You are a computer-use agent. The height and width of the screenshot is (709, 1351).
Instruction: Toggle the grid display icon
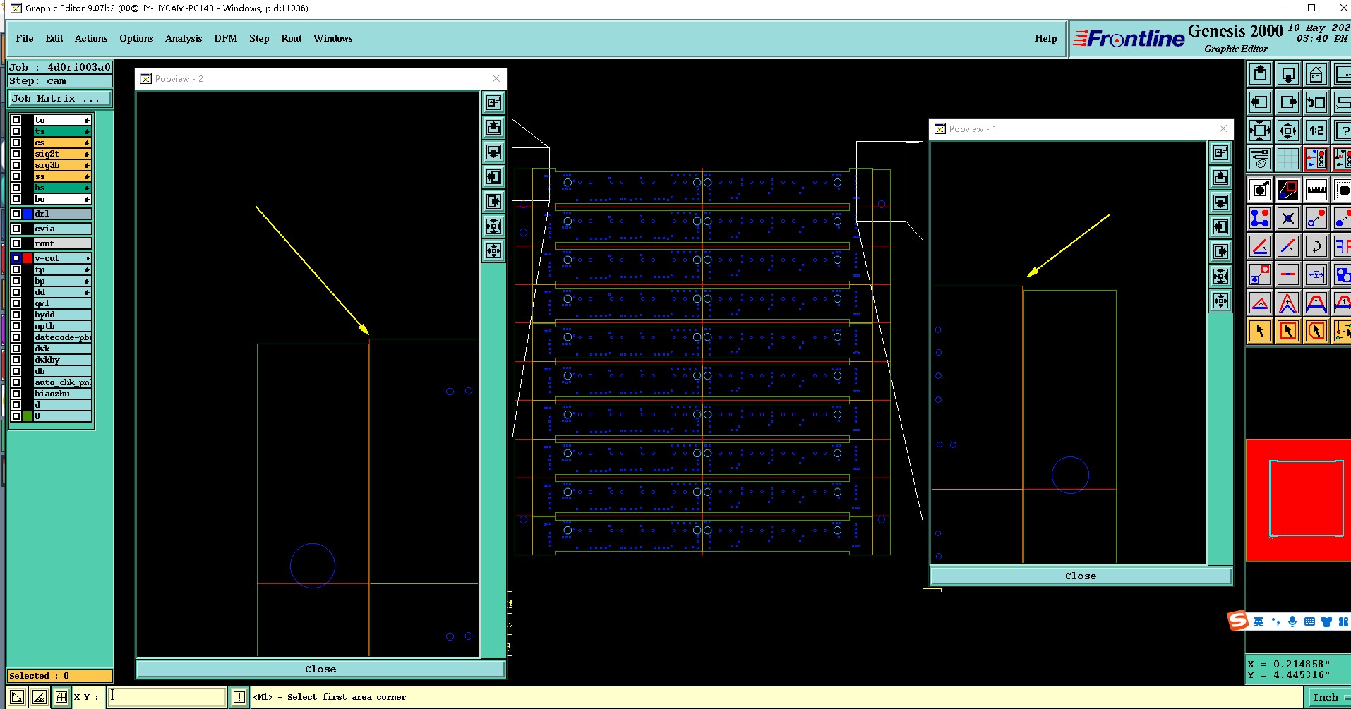pyautogui.click(x=1288, y=159)
